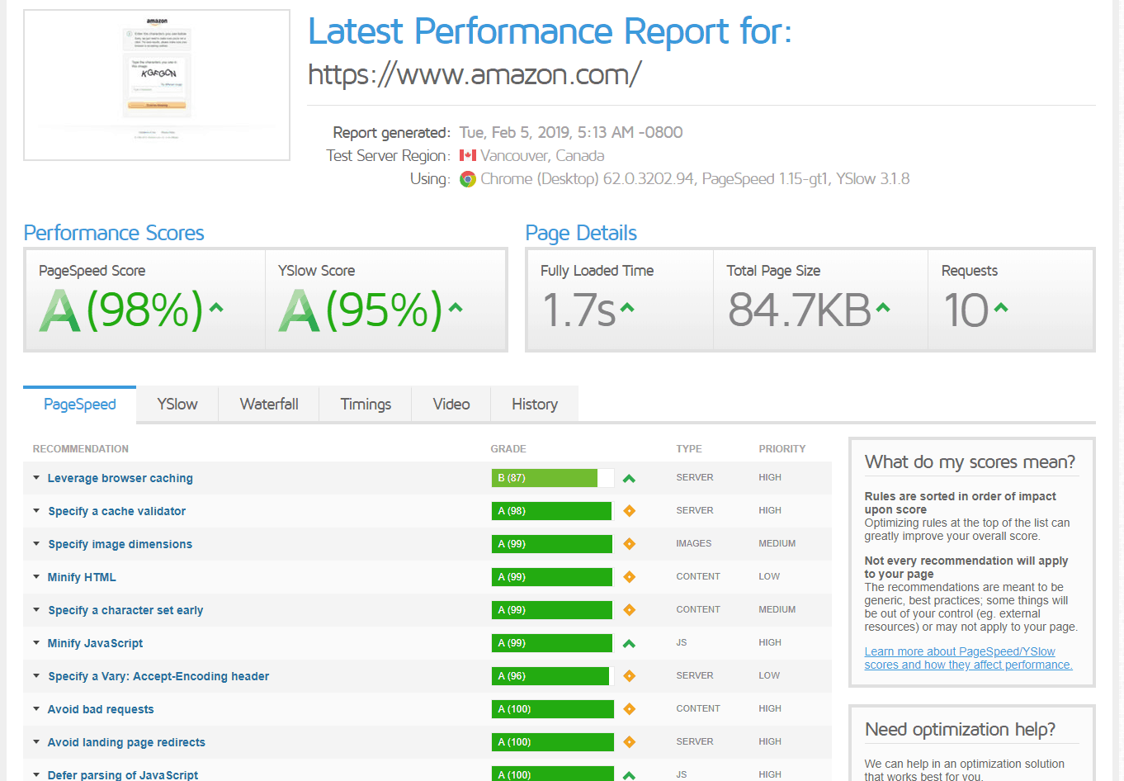Image resolution: width=1124 pixels, height=781 pixels.
Task: Expand the Specify image dimensions triangle
Action: coord(36,543)
